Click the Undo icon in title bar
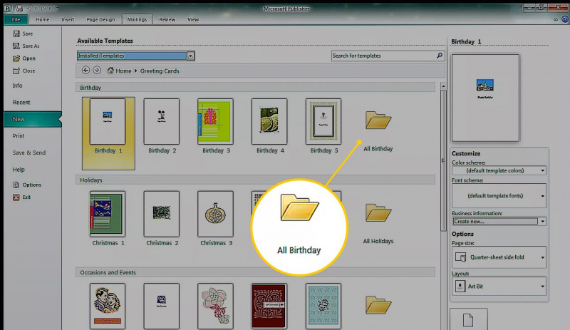The height and width of the screenshot is (330, 570). point(29,8)
